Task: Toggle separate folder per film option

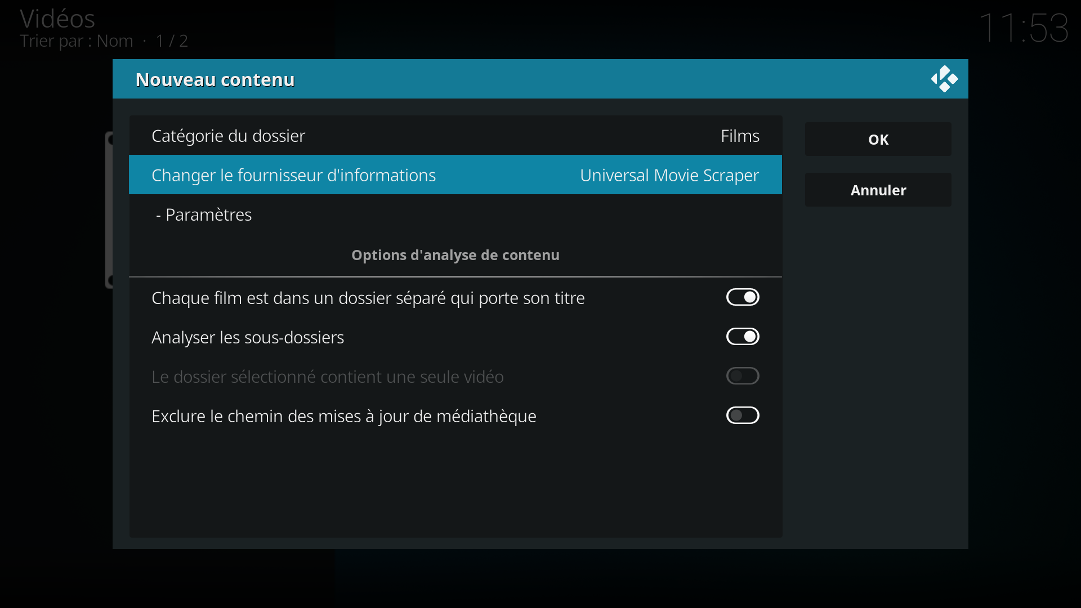Action: tap(742, 297)
